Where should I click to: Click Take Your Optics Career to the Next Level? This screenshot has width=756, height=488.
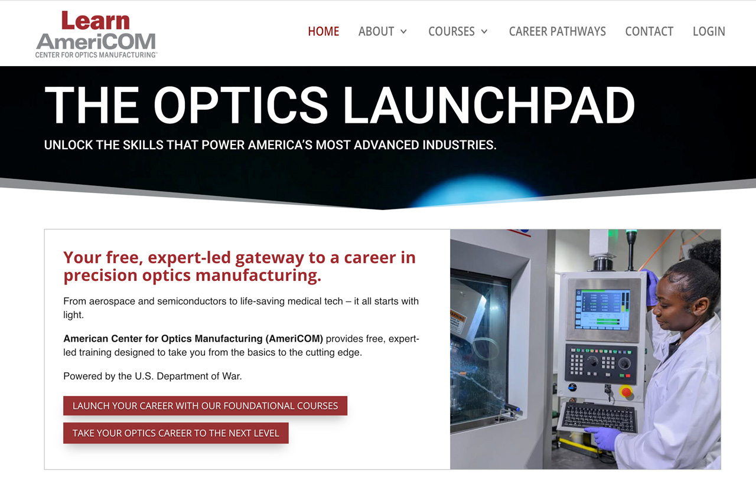tap(175, 433)
